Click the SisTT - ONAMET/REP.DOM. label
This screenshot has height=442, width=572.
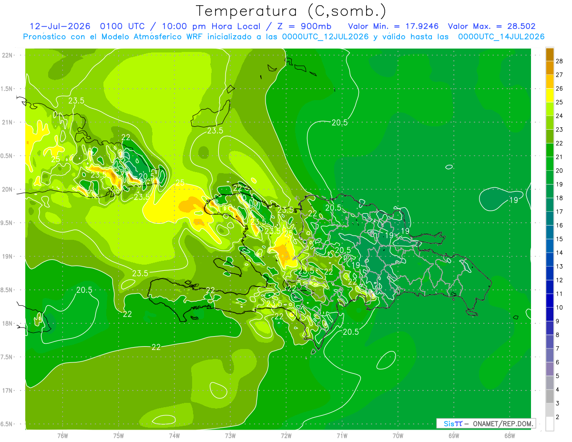pos(486,423)
